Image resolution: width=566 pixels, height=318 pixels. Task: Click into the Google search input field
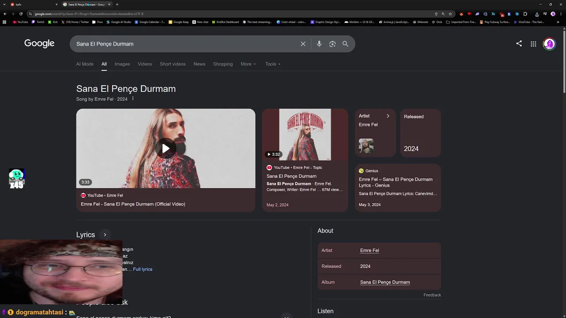click(186, 44)
